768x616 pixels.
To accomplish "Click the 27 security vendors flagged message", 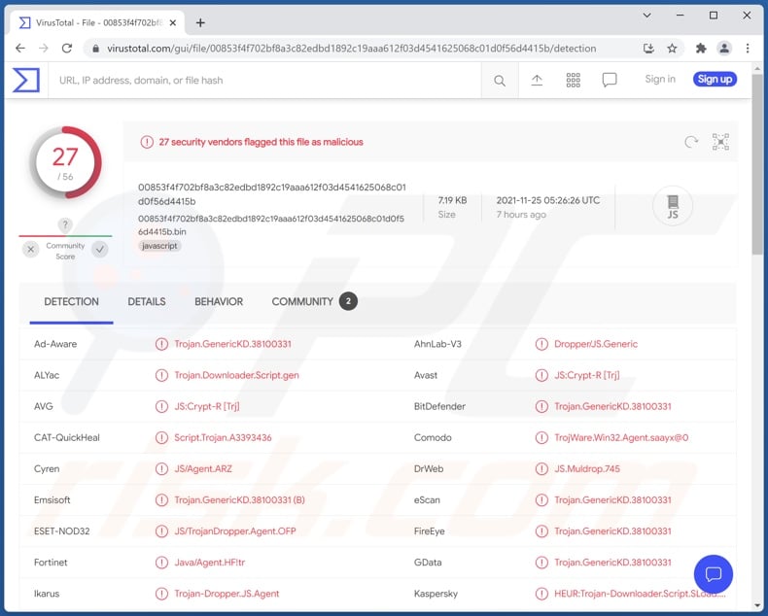I will pos(262,142).
